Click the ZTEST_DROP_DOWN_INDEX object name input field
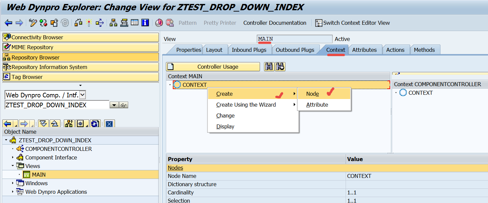This screenshot has height=203, width=488. (57, 105)
